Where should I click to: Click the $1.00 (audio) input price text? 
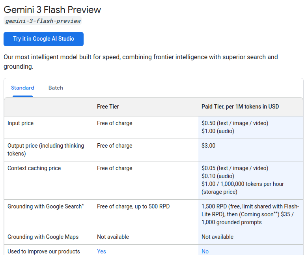point(218,131)
